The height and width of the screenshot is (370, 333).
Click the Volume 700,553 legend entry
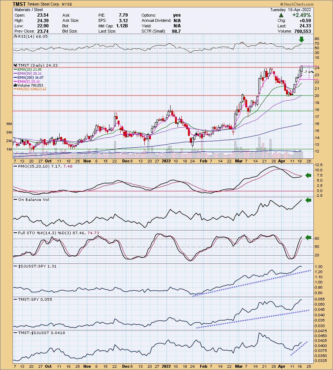coord(28,85)
